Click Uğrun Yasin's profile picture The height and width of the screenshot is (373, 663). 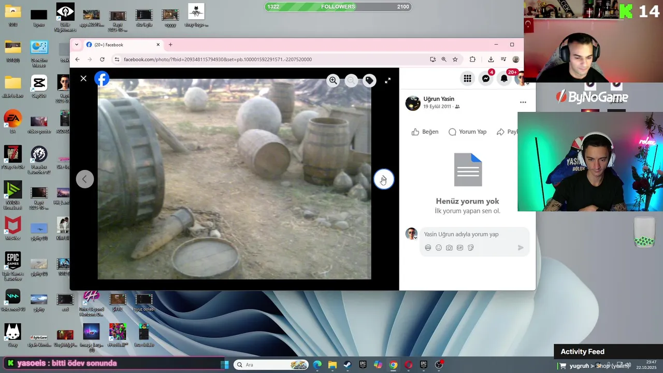tap(413, 103)
